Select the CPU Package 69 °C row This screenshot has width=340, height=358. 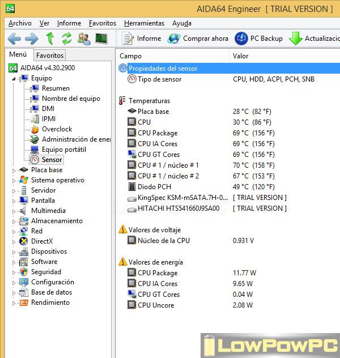(x=229, y=133)
